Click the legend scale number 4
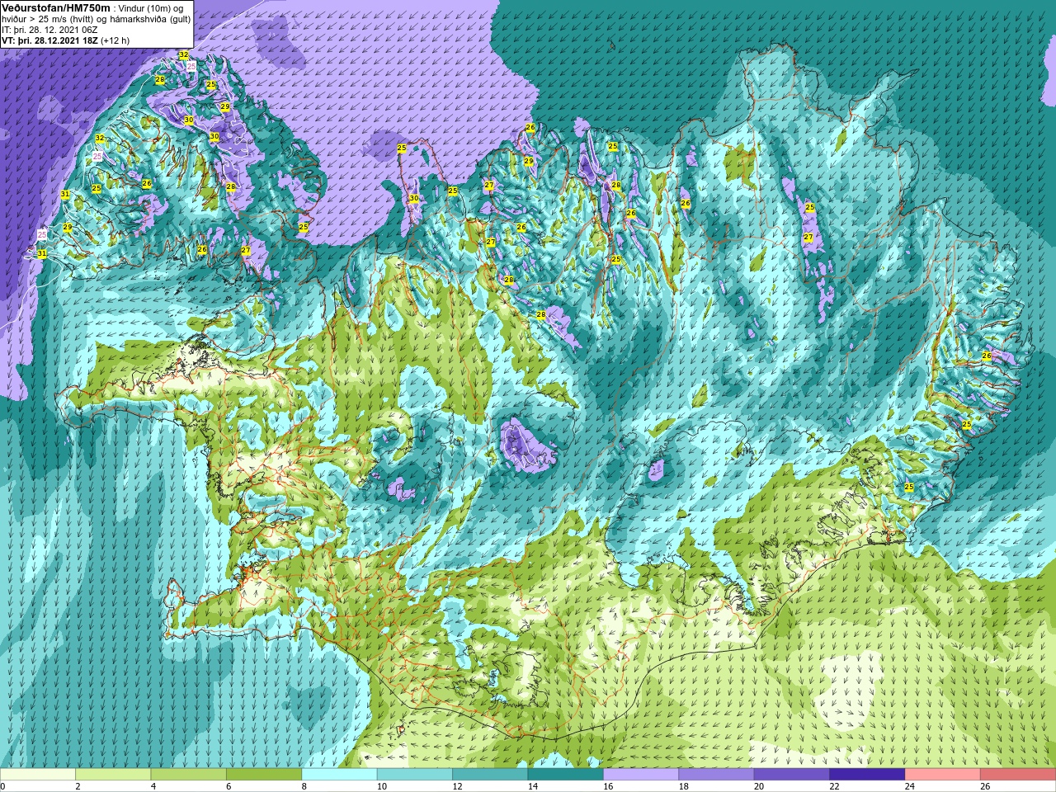This screenshot has height=792, width=1056. coord(153,786)
